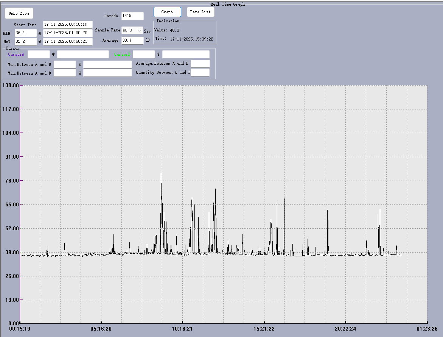Click the tallest peak in the graph
The image size is (443, 337).
(161, 173)
